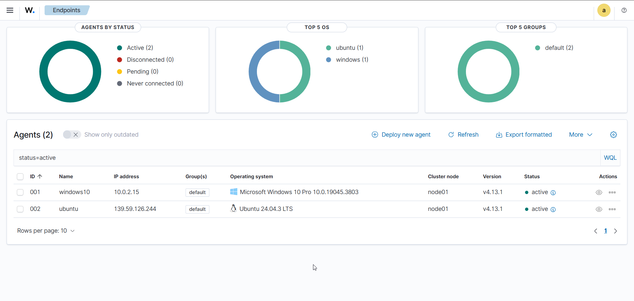Image resolution: width=634 pixels, height=301 pixels.
Task: Click the WQL button in the search bar
Action: click(x=610, y=158)
